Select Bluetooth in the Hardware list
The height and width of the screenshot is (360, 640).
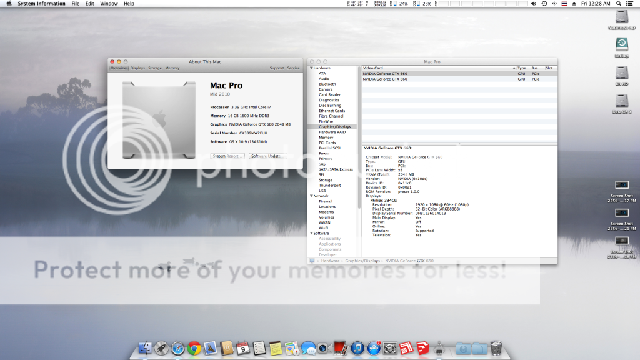point(327,84)
